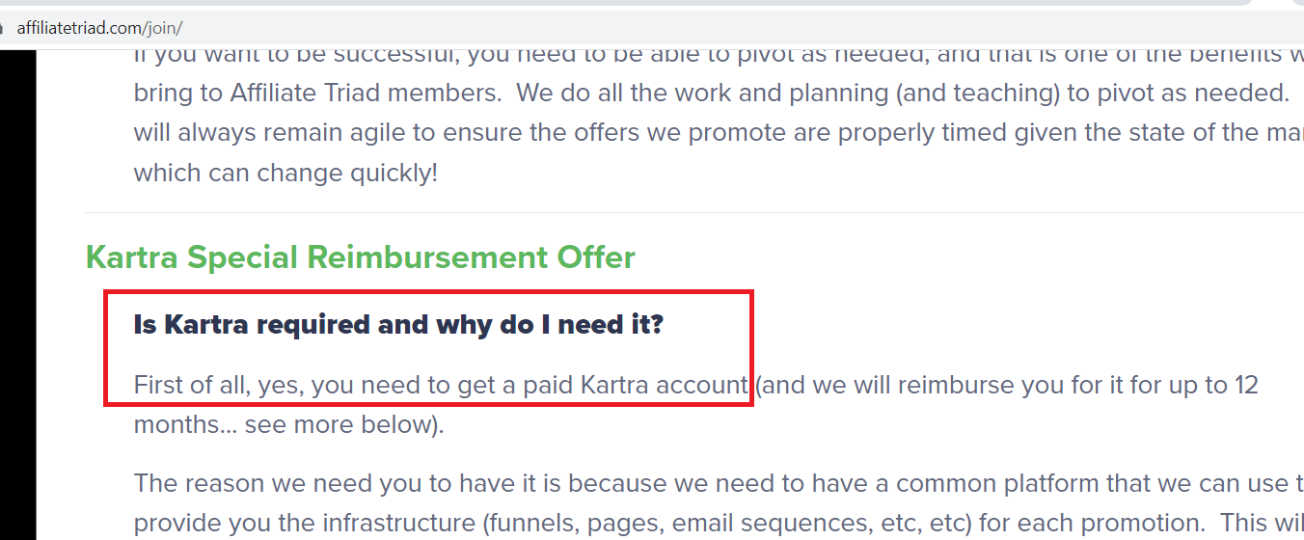Click the "months... see more below)." line
This screenshot has height=540, width=1304.
pos(289,425)
